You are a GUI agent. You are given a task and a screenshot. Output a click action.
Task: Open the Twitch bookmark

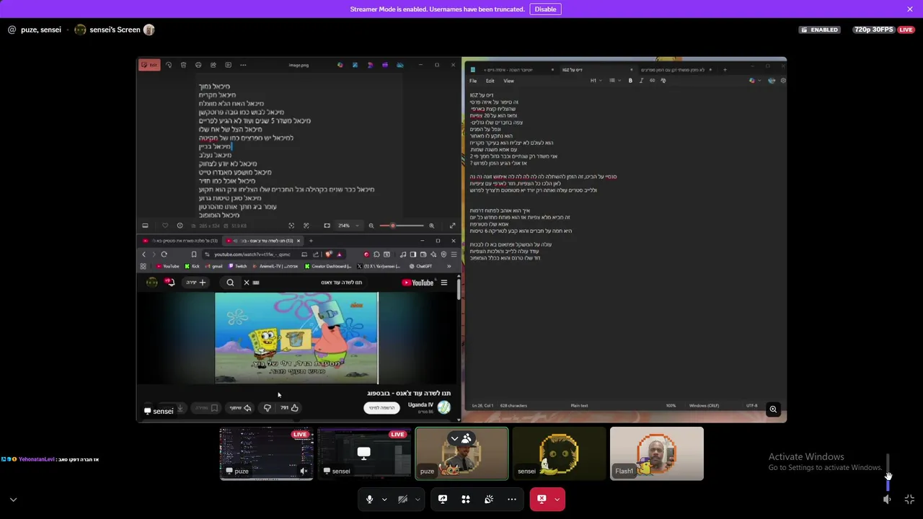click(x=238, y=266)
